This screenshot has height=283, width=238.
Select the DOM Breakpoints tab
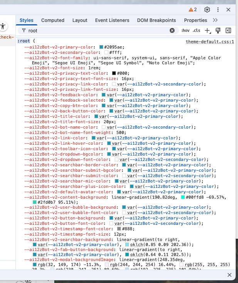156,20
